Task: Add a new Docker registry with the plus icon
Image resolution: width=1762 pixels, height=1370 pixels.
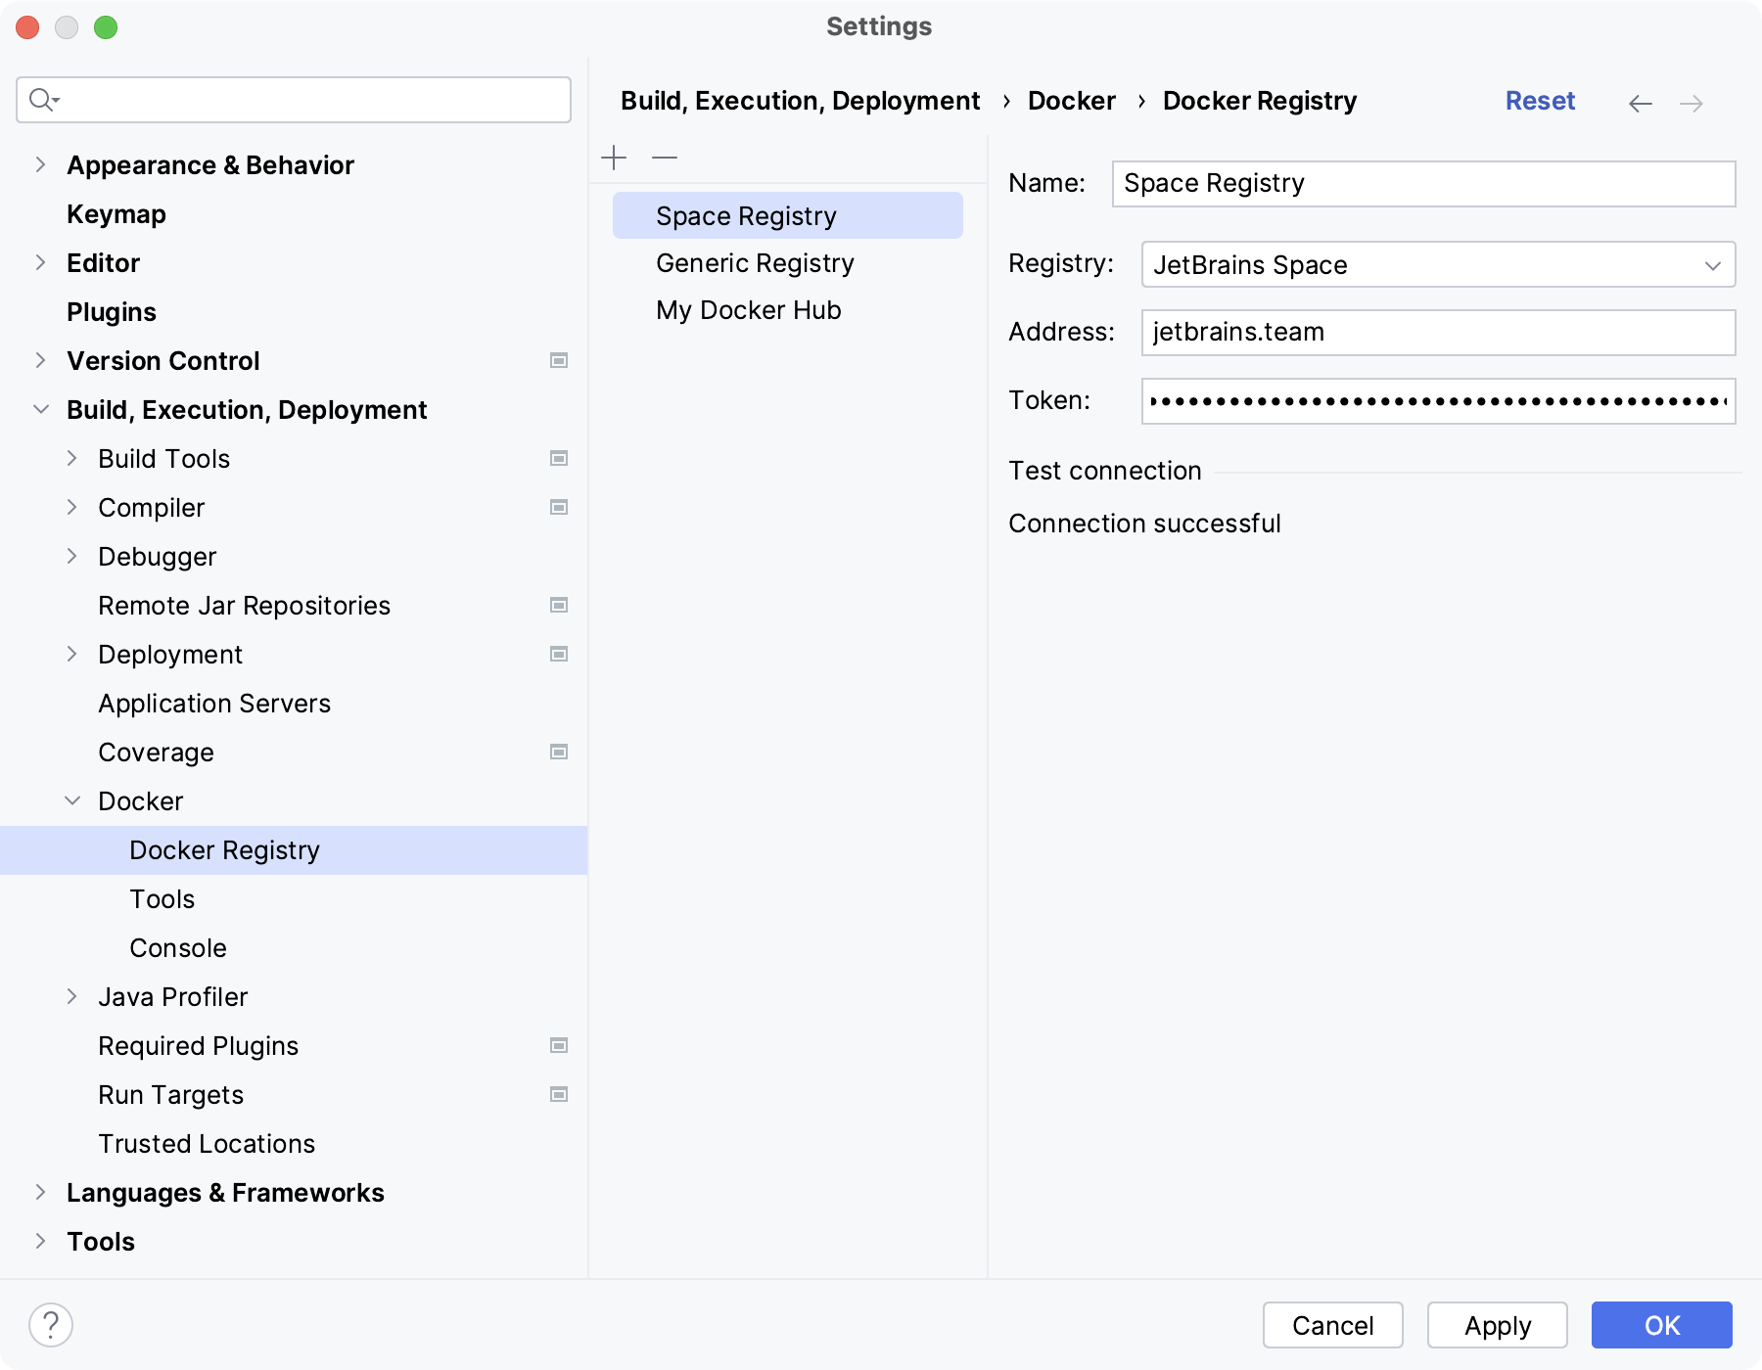Action: (615, 157)
